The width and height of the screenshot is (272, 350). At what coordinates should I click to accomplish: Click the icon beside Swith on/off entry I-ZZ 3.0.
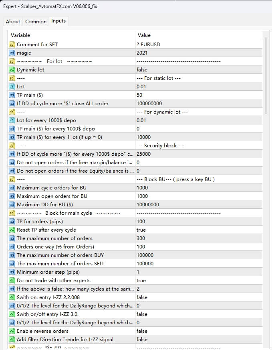12,314
